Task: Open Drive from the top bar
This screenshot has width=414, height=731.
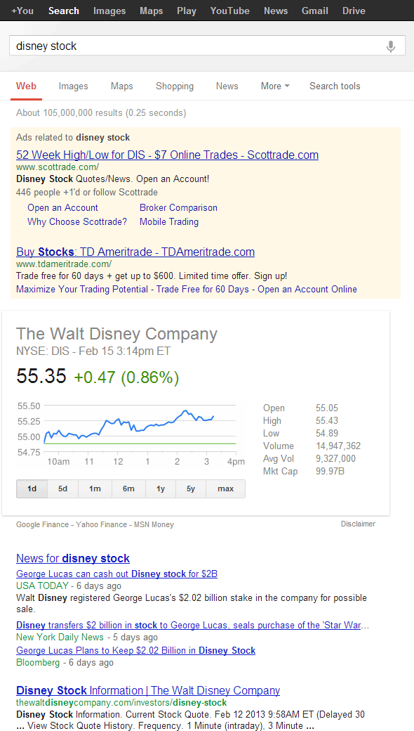Action: (354, 11)
